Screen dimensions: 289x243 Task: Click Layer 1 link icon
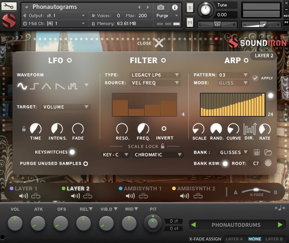(36, 196)
